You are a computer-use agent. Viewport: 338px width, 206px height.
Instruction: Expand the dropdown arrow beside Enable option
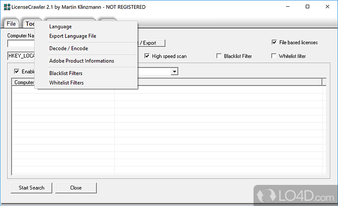(174, 71)
